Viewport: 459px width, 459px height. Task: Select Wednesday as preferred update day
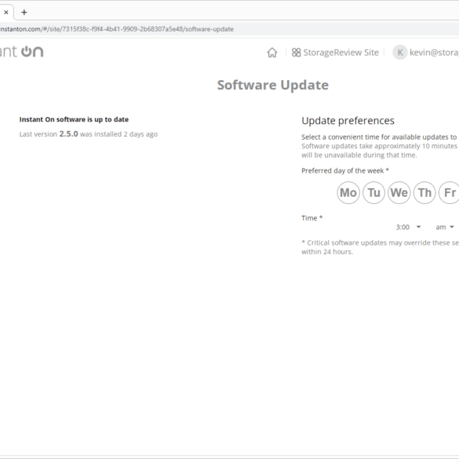point(399,192)
